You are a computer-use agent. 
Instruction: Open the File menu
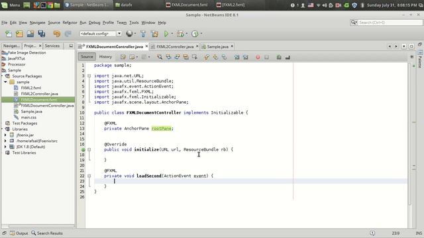coord(5,22)
